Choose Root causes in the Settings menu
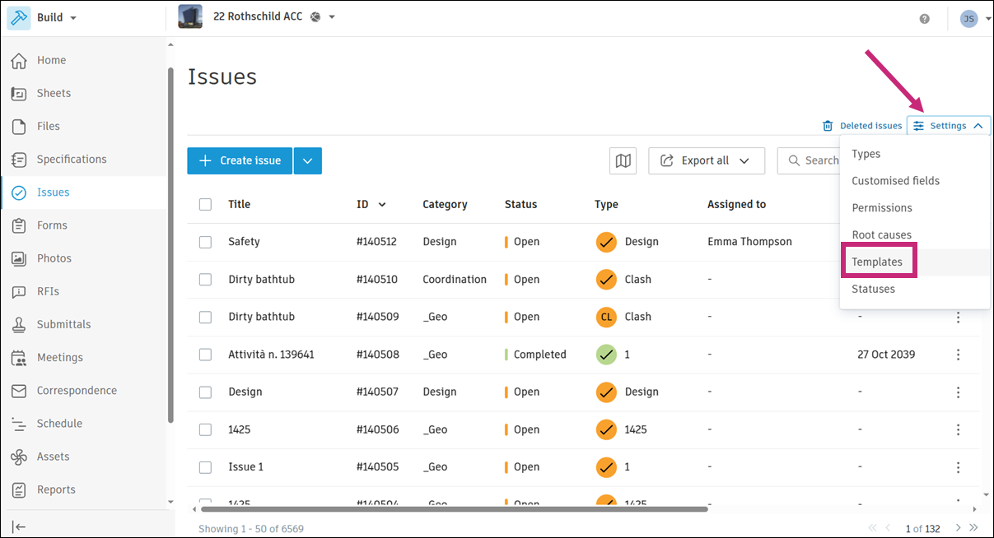 tap(881, 235)
